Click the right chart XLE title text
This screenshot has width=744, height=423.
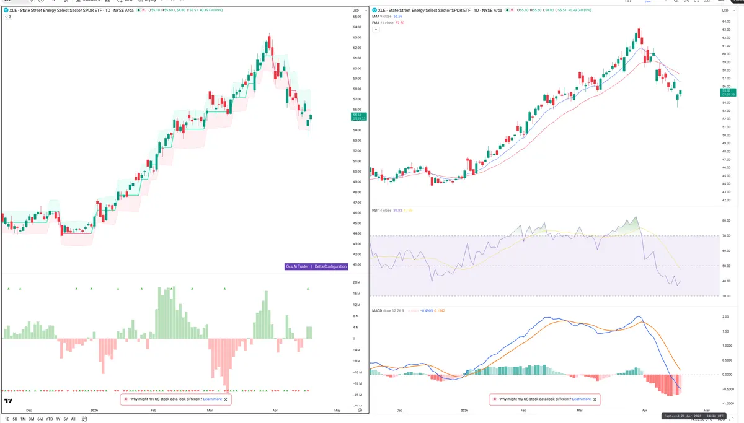click(x=440, y=10)
